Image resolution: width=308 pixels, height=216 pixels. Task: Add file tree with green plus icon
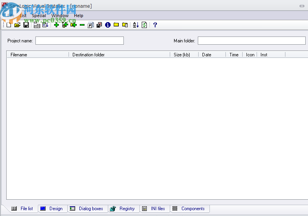[x=65, y=25]
